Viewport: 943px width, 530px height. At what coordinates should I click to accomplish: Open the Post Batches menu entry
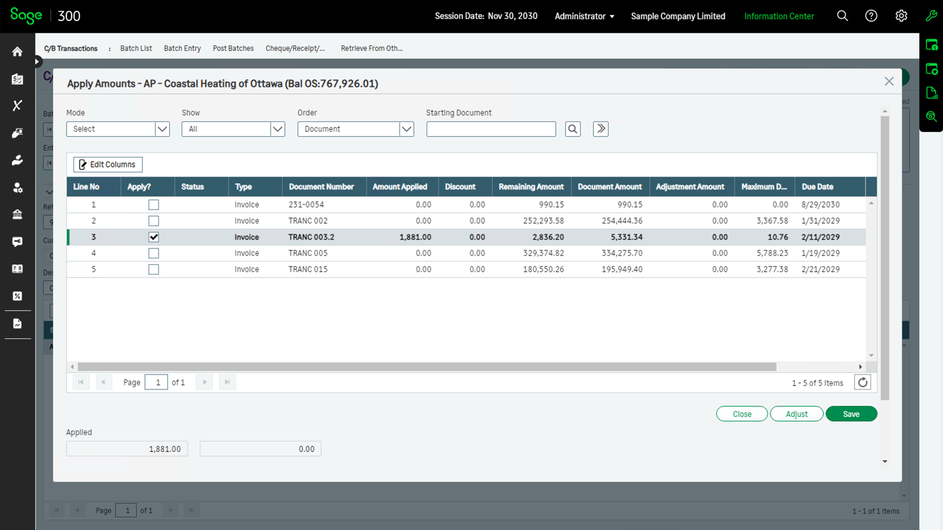pos(233,48)
